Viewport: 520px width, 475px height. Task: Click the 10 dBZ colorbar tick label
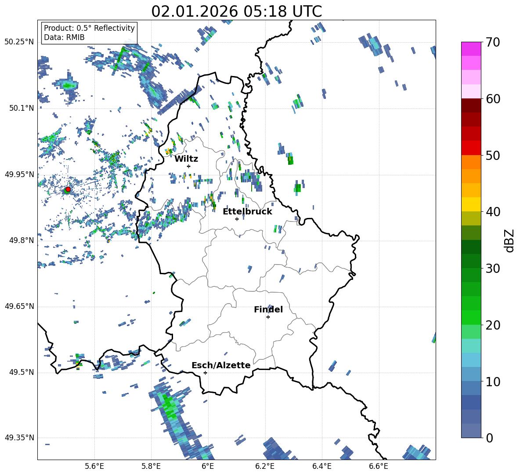tap(492, 382)
